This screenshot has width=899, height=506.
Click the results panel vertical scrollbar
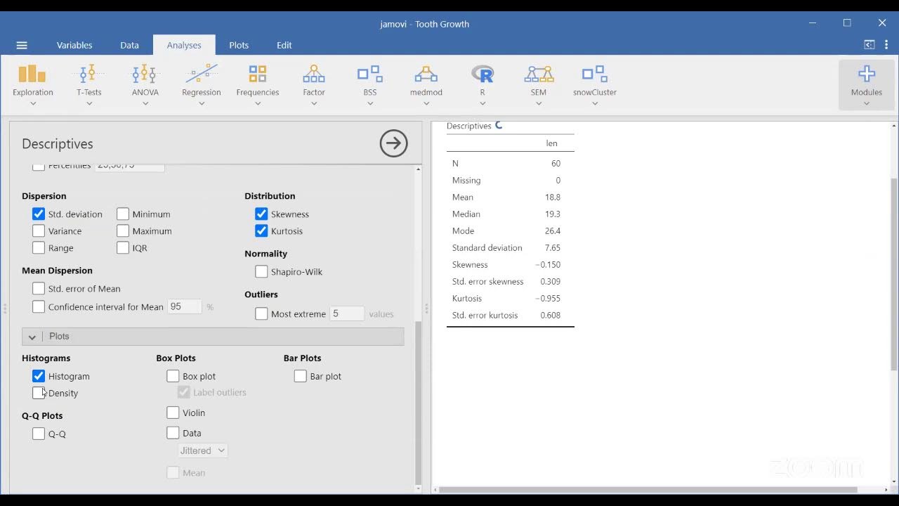click(x=893, y=274)
